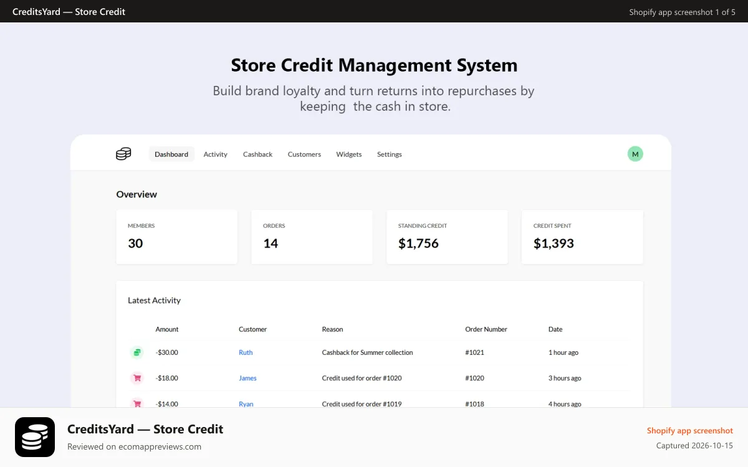Click the cart icon in Ryan's row

pos(137,403)
